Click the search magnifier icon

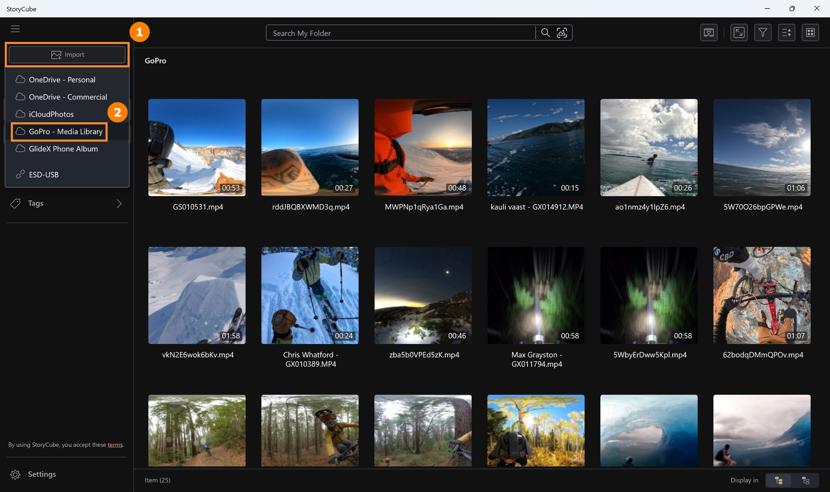545,33
